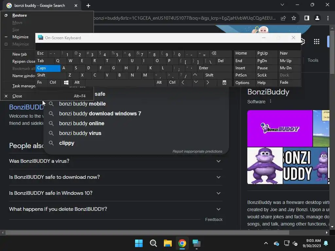Open taskbar Search icon
Viewport: 335px width, 251px height.
tap(153, 243)
